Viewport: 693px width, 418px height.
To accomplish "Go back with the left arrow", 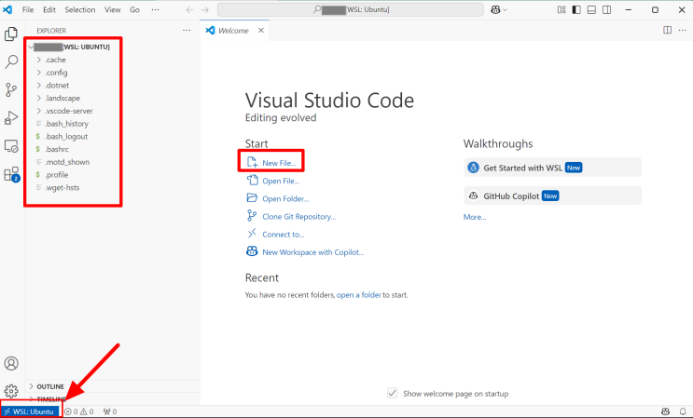I will (189, 9).
